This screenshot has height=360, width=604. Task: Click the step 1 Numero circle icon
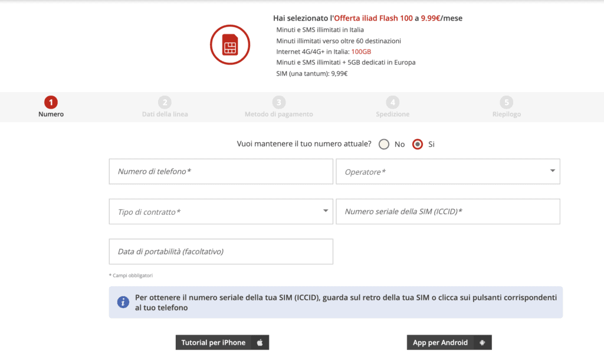[51, 102]
